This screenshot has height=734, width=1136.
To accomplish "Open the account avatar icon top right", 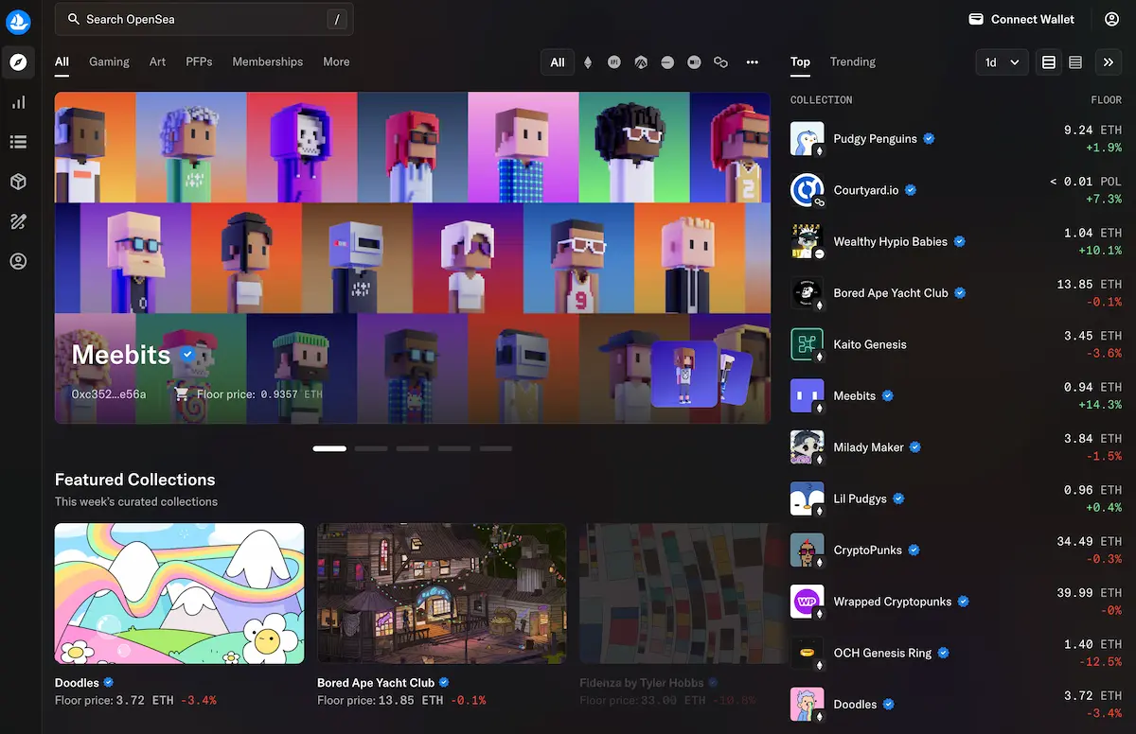I will coord(1112,19).
